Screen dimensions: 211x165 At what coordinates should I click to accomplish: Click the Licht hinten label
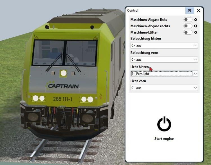140,67
